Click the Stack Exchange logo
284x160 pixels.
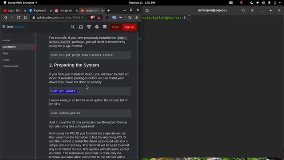click(x=14, y=27)
